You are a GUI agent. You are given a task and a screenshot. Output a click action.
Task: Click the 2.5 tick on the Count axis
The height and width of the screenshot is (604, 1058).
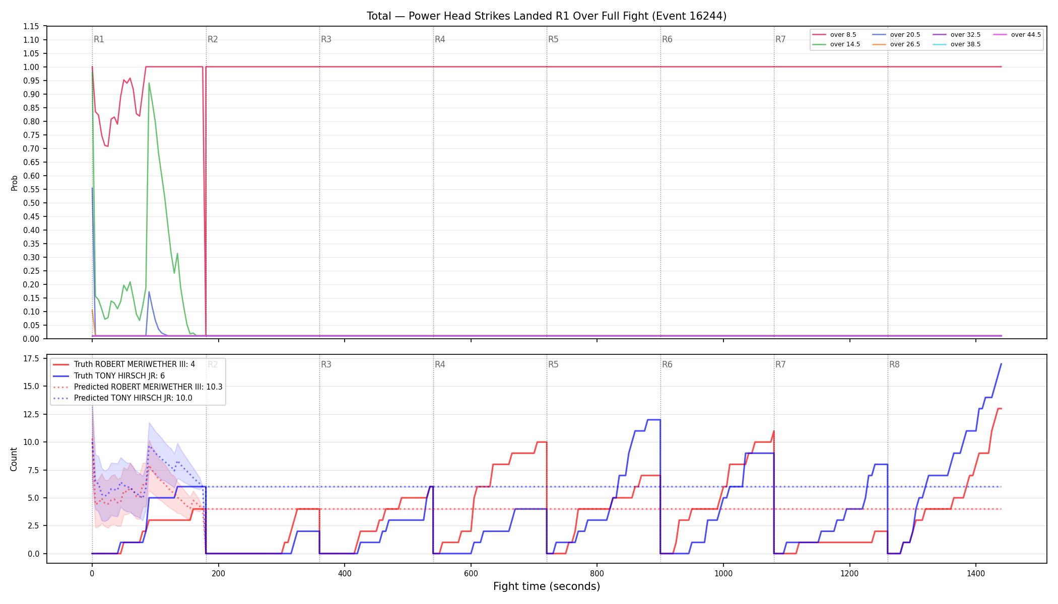pyautogui.click(x=33, y=525)
